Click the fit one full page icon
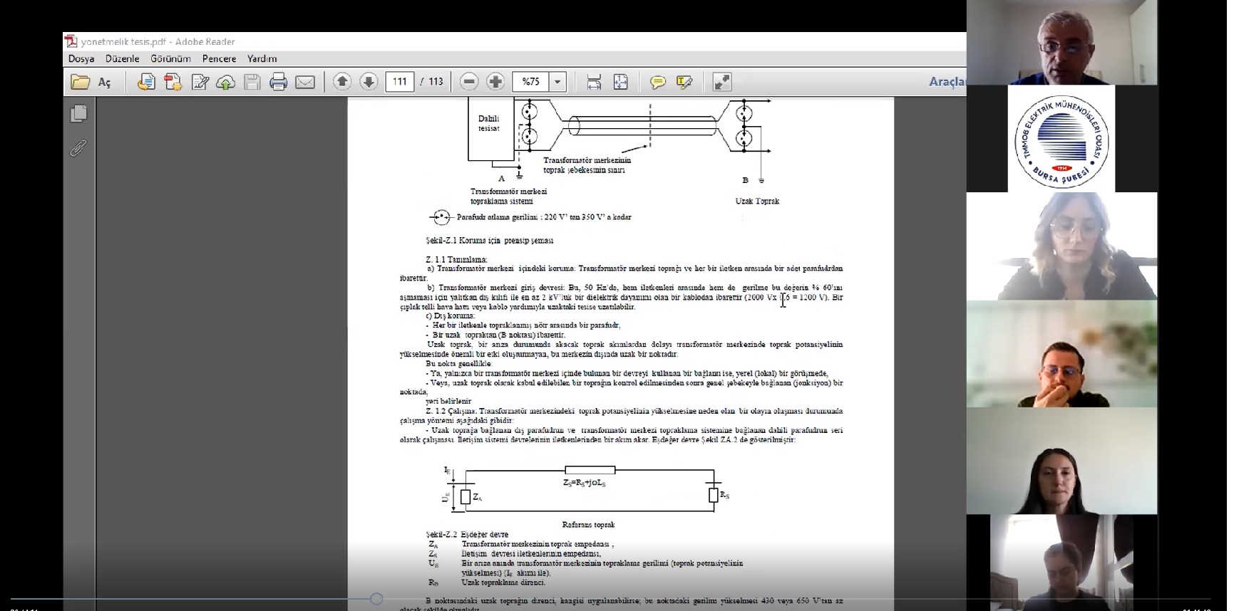This screenshot has height=611, width=1234. click(621, 83)
